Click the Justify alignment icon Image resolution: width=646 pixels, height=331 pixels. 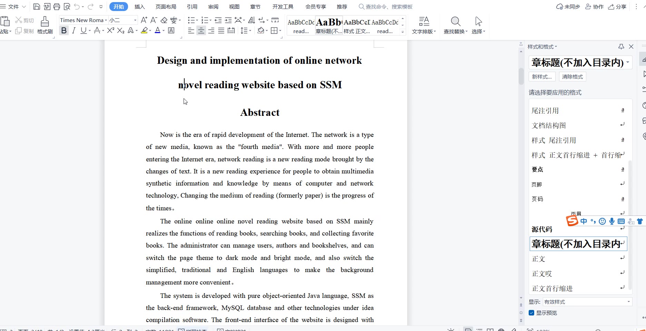coord(221,31)
